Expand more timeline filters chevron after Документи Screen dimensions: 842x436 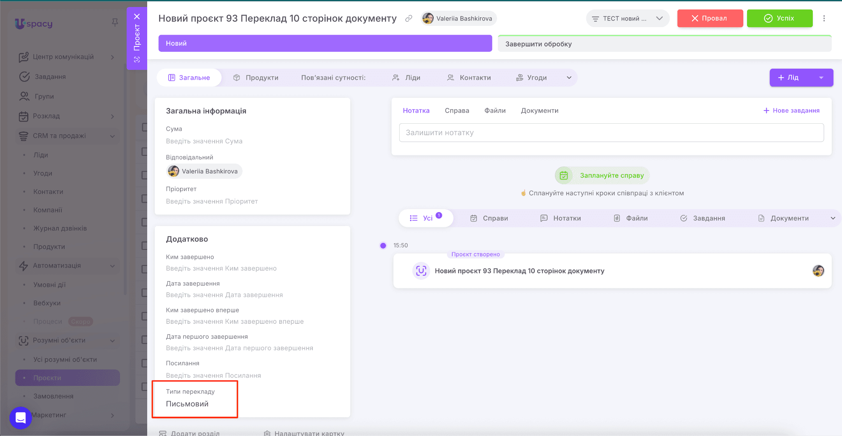click(833, 218)
